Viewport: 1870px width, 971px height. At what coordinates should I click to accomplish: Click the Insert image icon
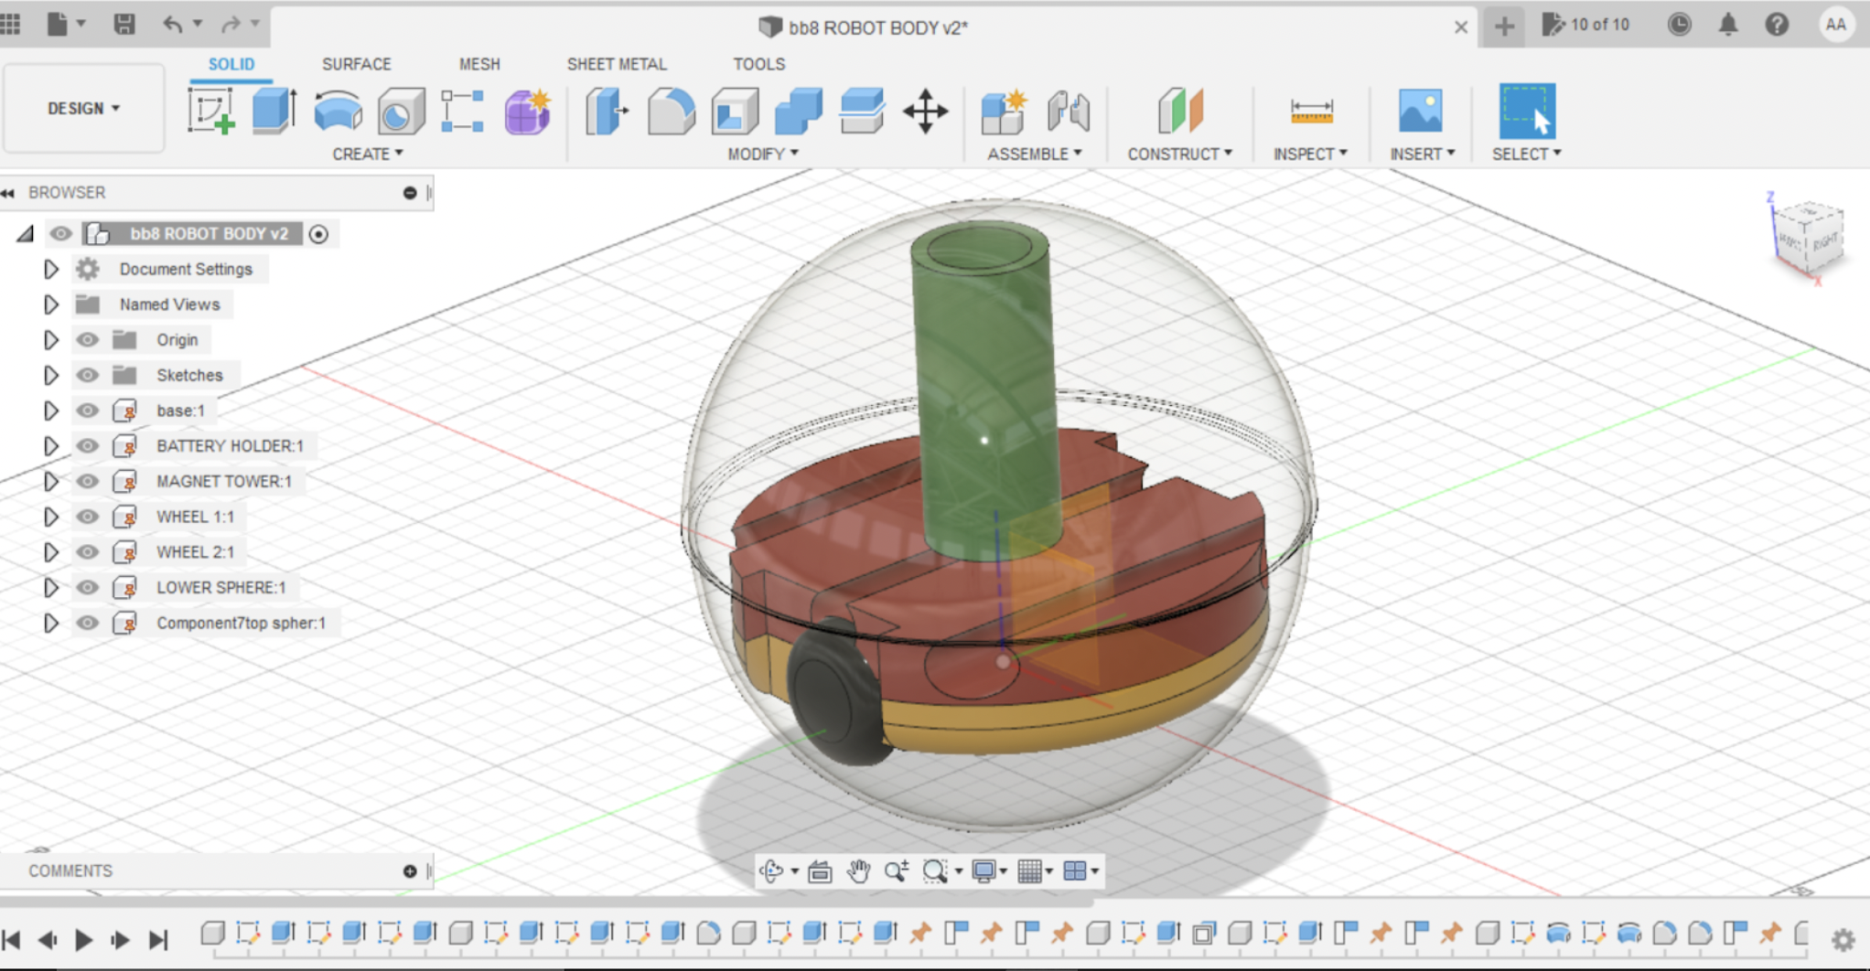[1421, 112]
